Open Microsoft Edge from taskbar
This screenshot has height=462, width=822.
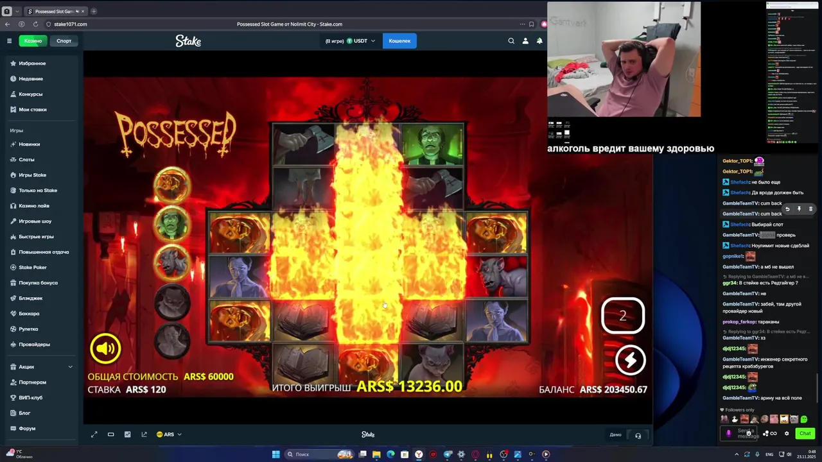390,454
